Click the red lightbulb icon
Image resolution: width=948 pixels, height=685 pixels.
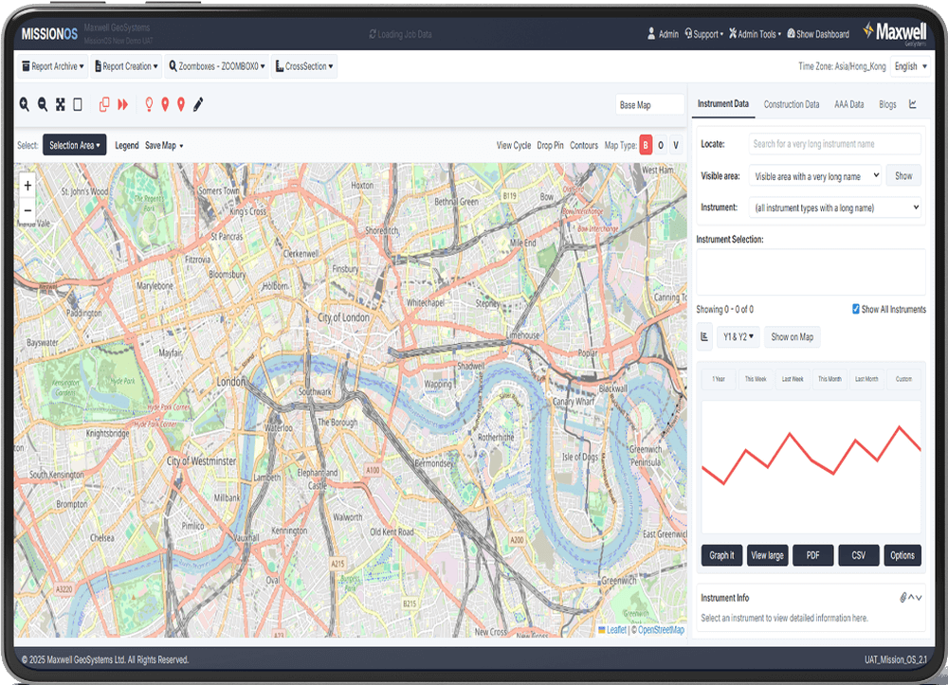click(x=148, y=104)
